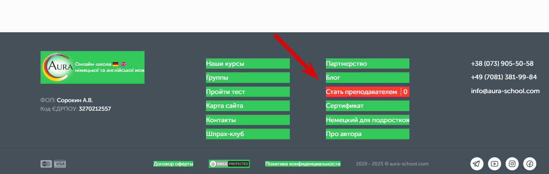Click the DMCA Protected badge
Viewport: 549px width, 174px height.
coord(229,164)
